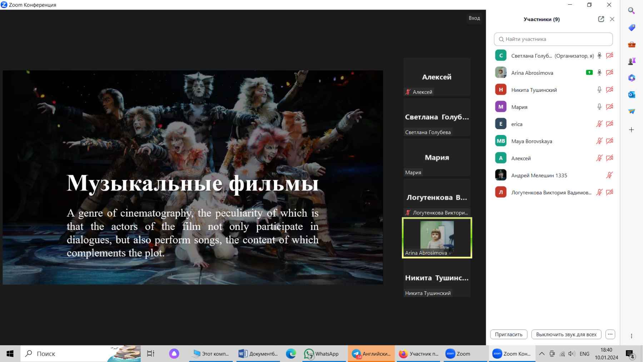Switch ENG input language in tray
Image resolution: width=643 pixels, height=362 pixels.
585,354
